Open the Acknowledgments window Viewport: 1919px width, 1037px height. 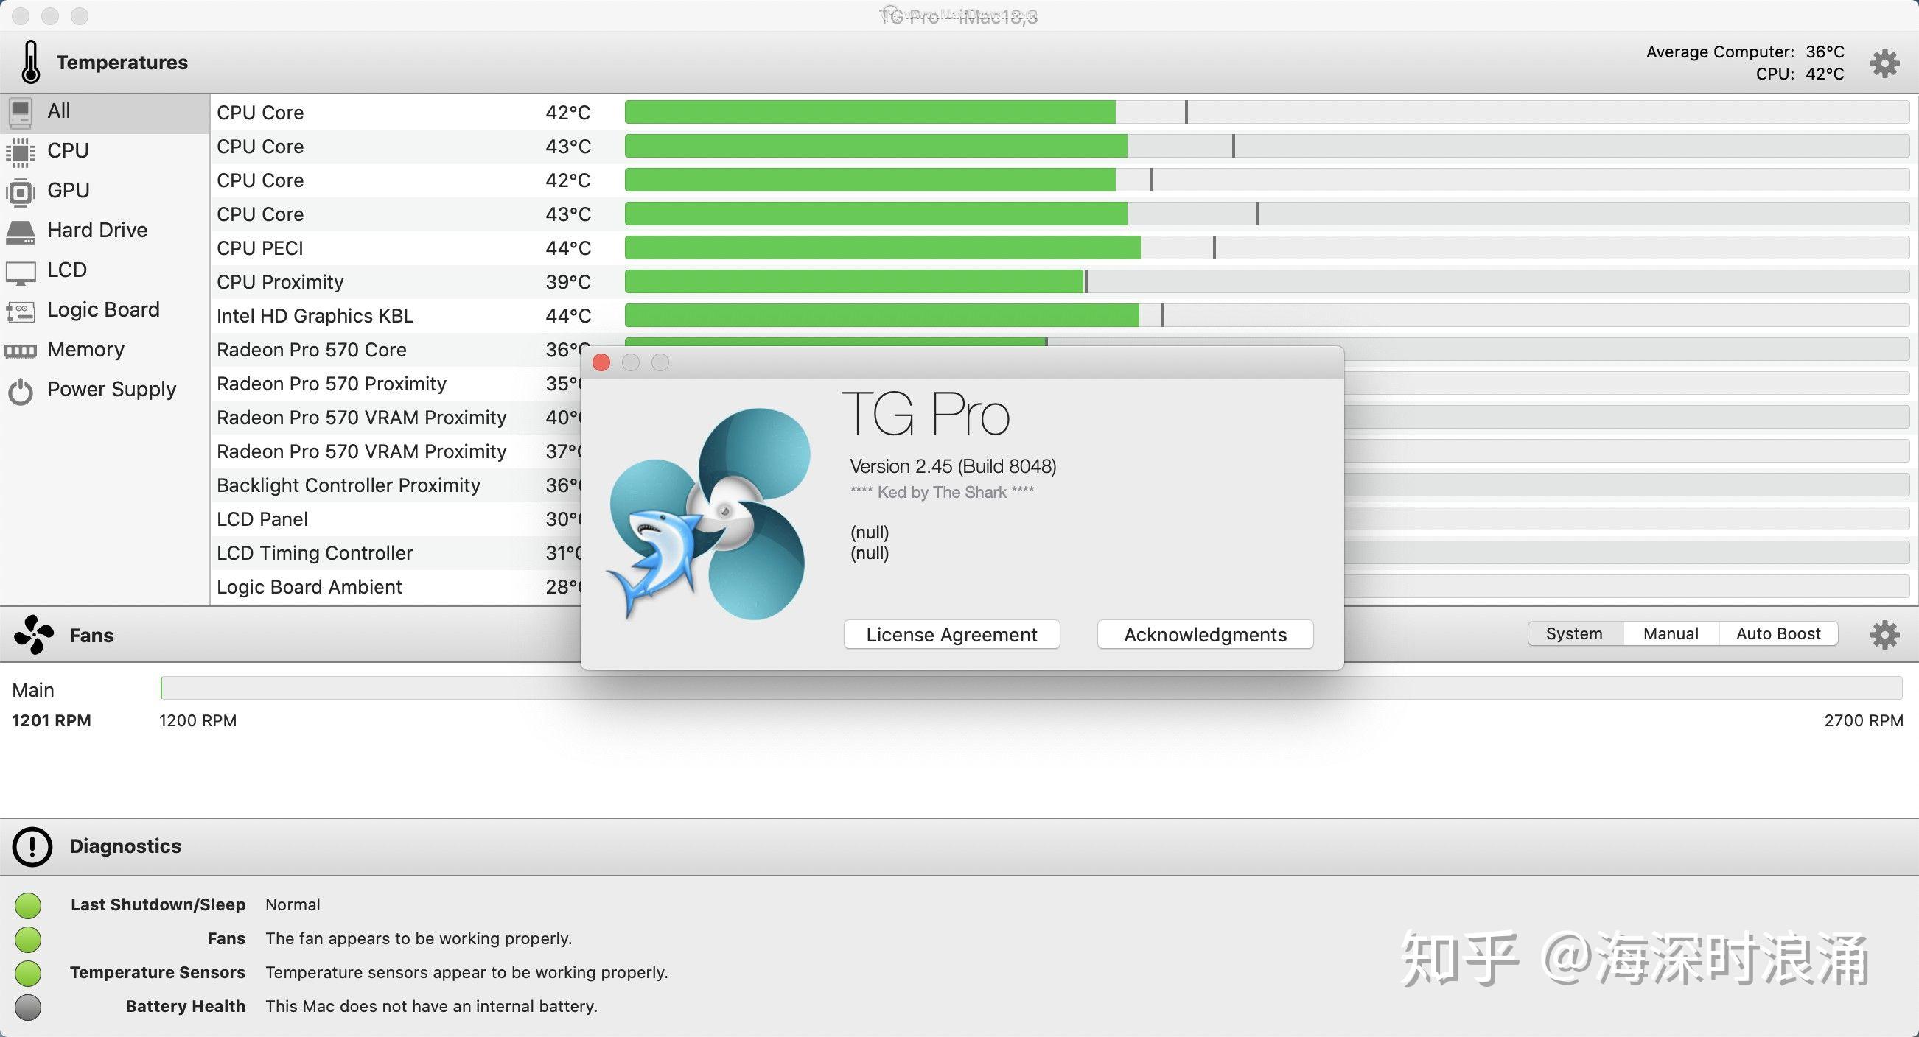tap(1206, 634)
